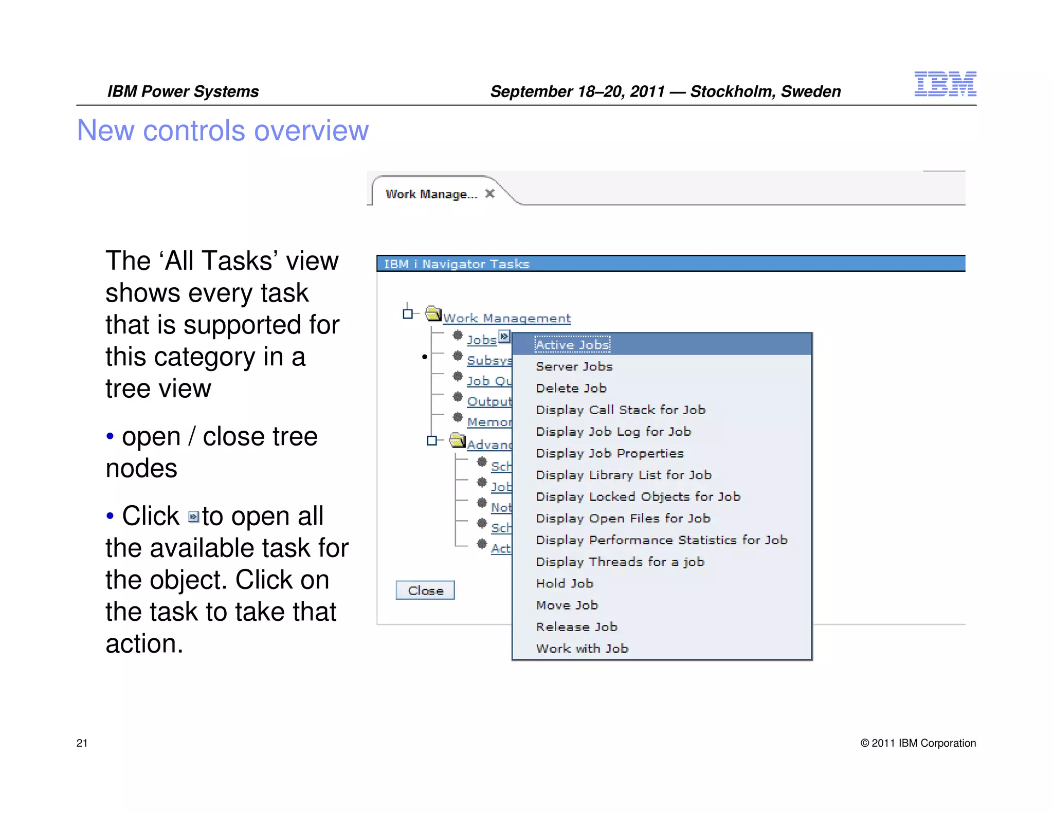This screenshot has width=1053, height=813.
Task: Select Display Job Log for Job
Action: coord(662,431)
